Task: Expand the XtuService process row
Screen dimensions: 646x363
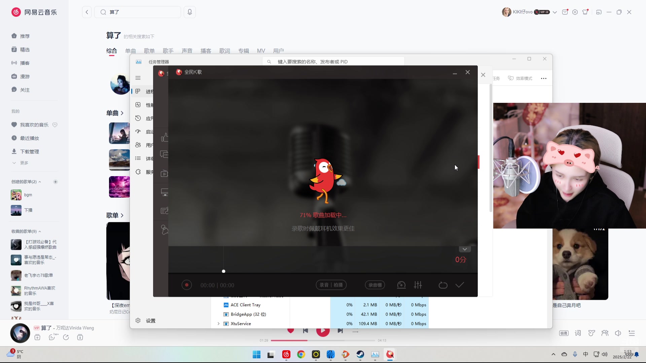Action: point(218,324)
